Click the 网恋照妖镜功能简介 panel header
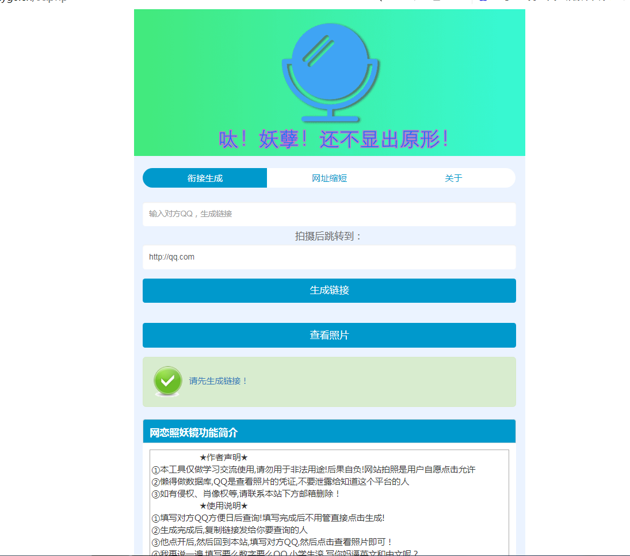Viewport: 630px width, 556px height. 329,431
